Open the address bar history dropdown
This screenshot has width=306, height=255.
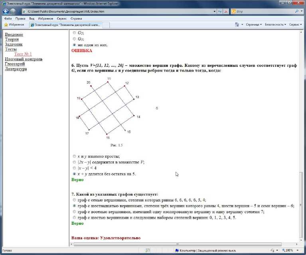pos(214,12)
